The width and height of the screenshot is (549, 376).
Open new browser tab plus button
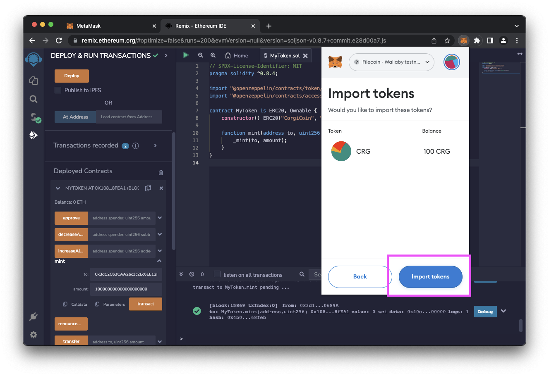pos(269,26)
